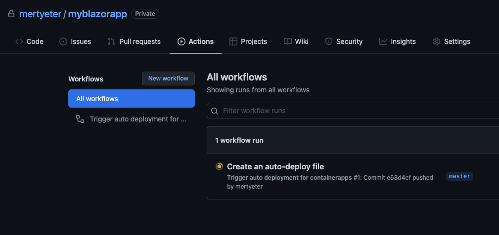This screenshot has height=235, width=499.
Task: Open the mertyeter owner link
Action: pos(40,14)
